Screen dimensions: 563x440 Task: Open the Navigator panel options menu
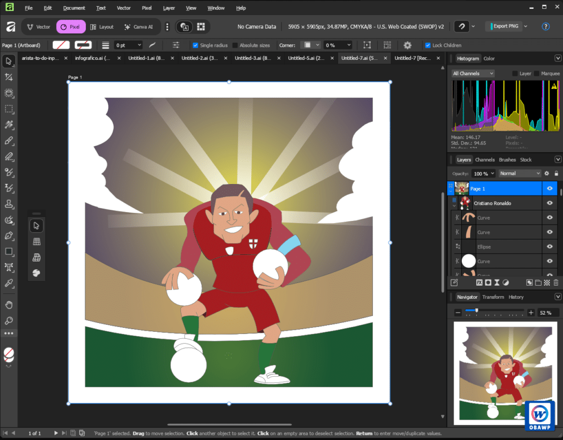pos(558,297)
